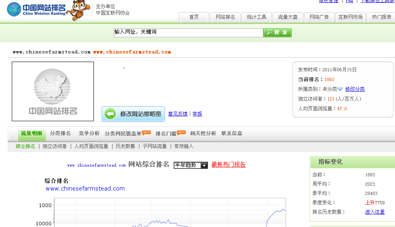
Task: Open the 首页 nav tab
Action: tap(194, 17)
